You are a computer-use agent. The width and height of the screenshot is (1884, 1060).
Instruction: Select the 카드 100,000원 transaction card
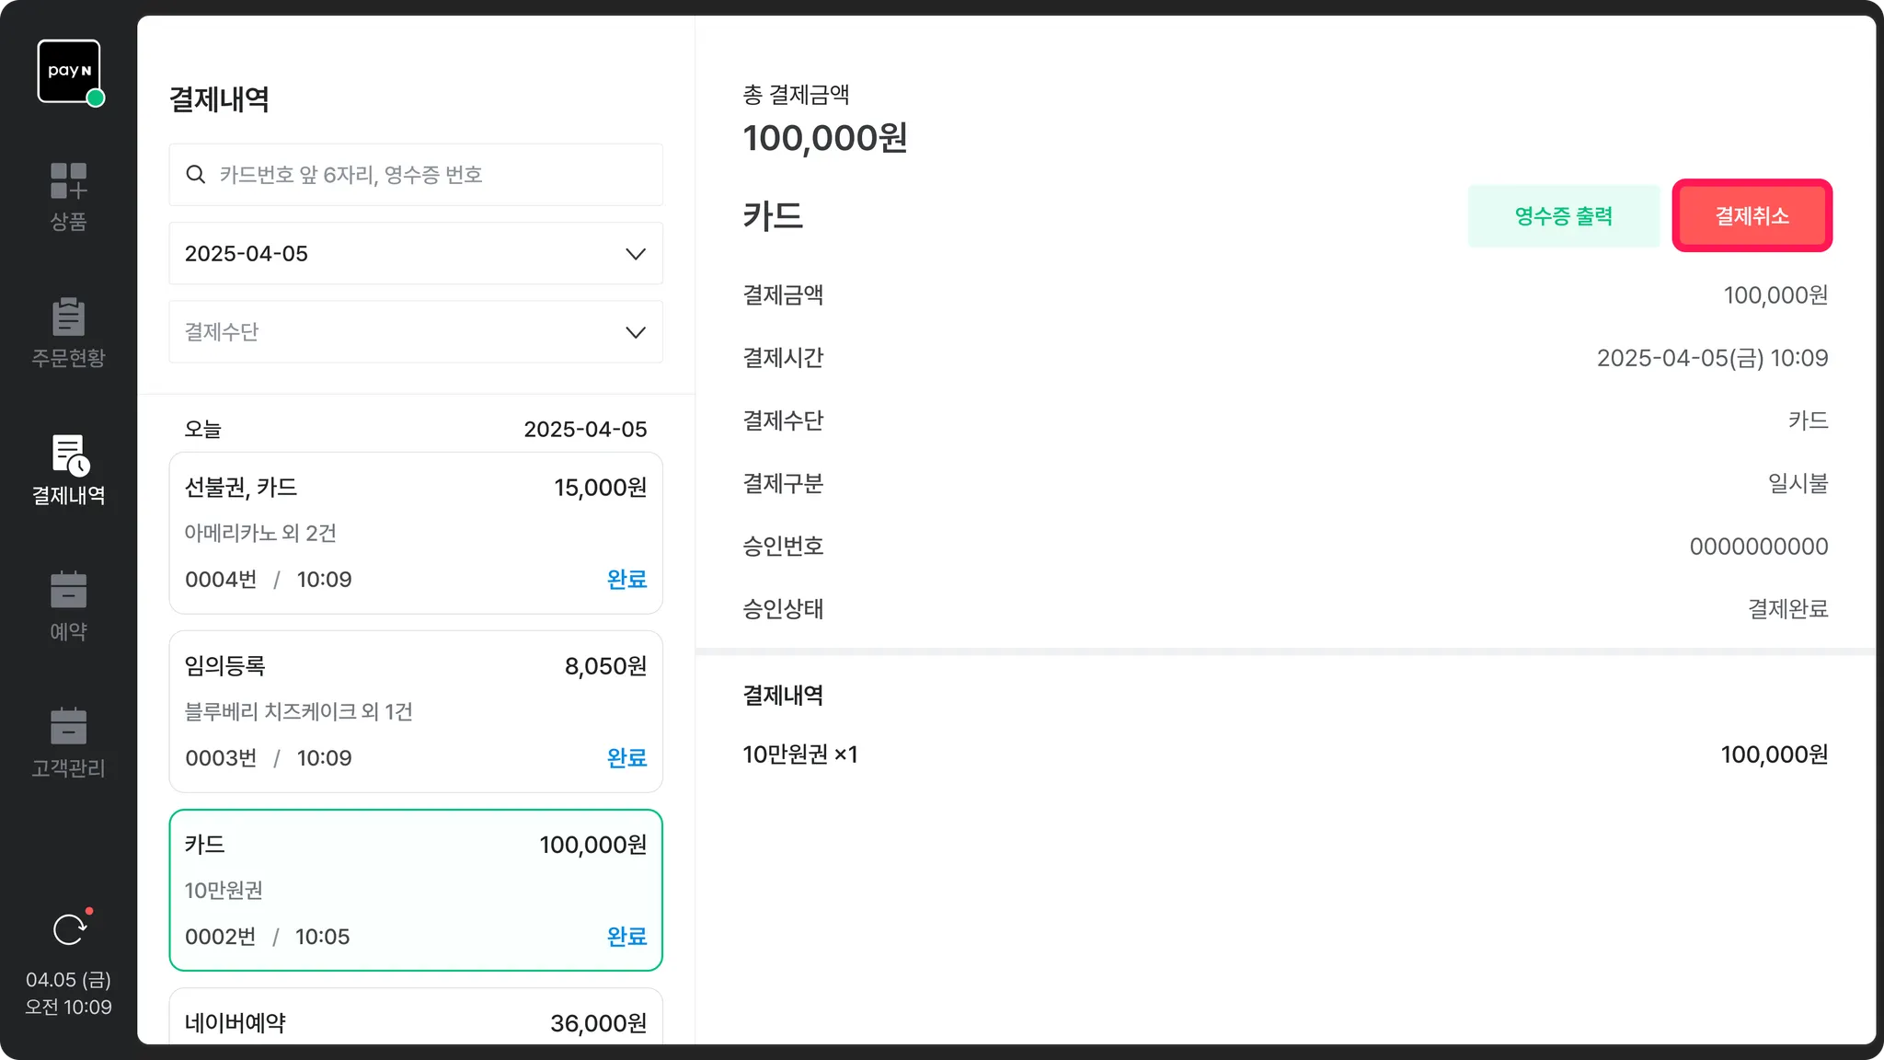[x=415, y=890]
